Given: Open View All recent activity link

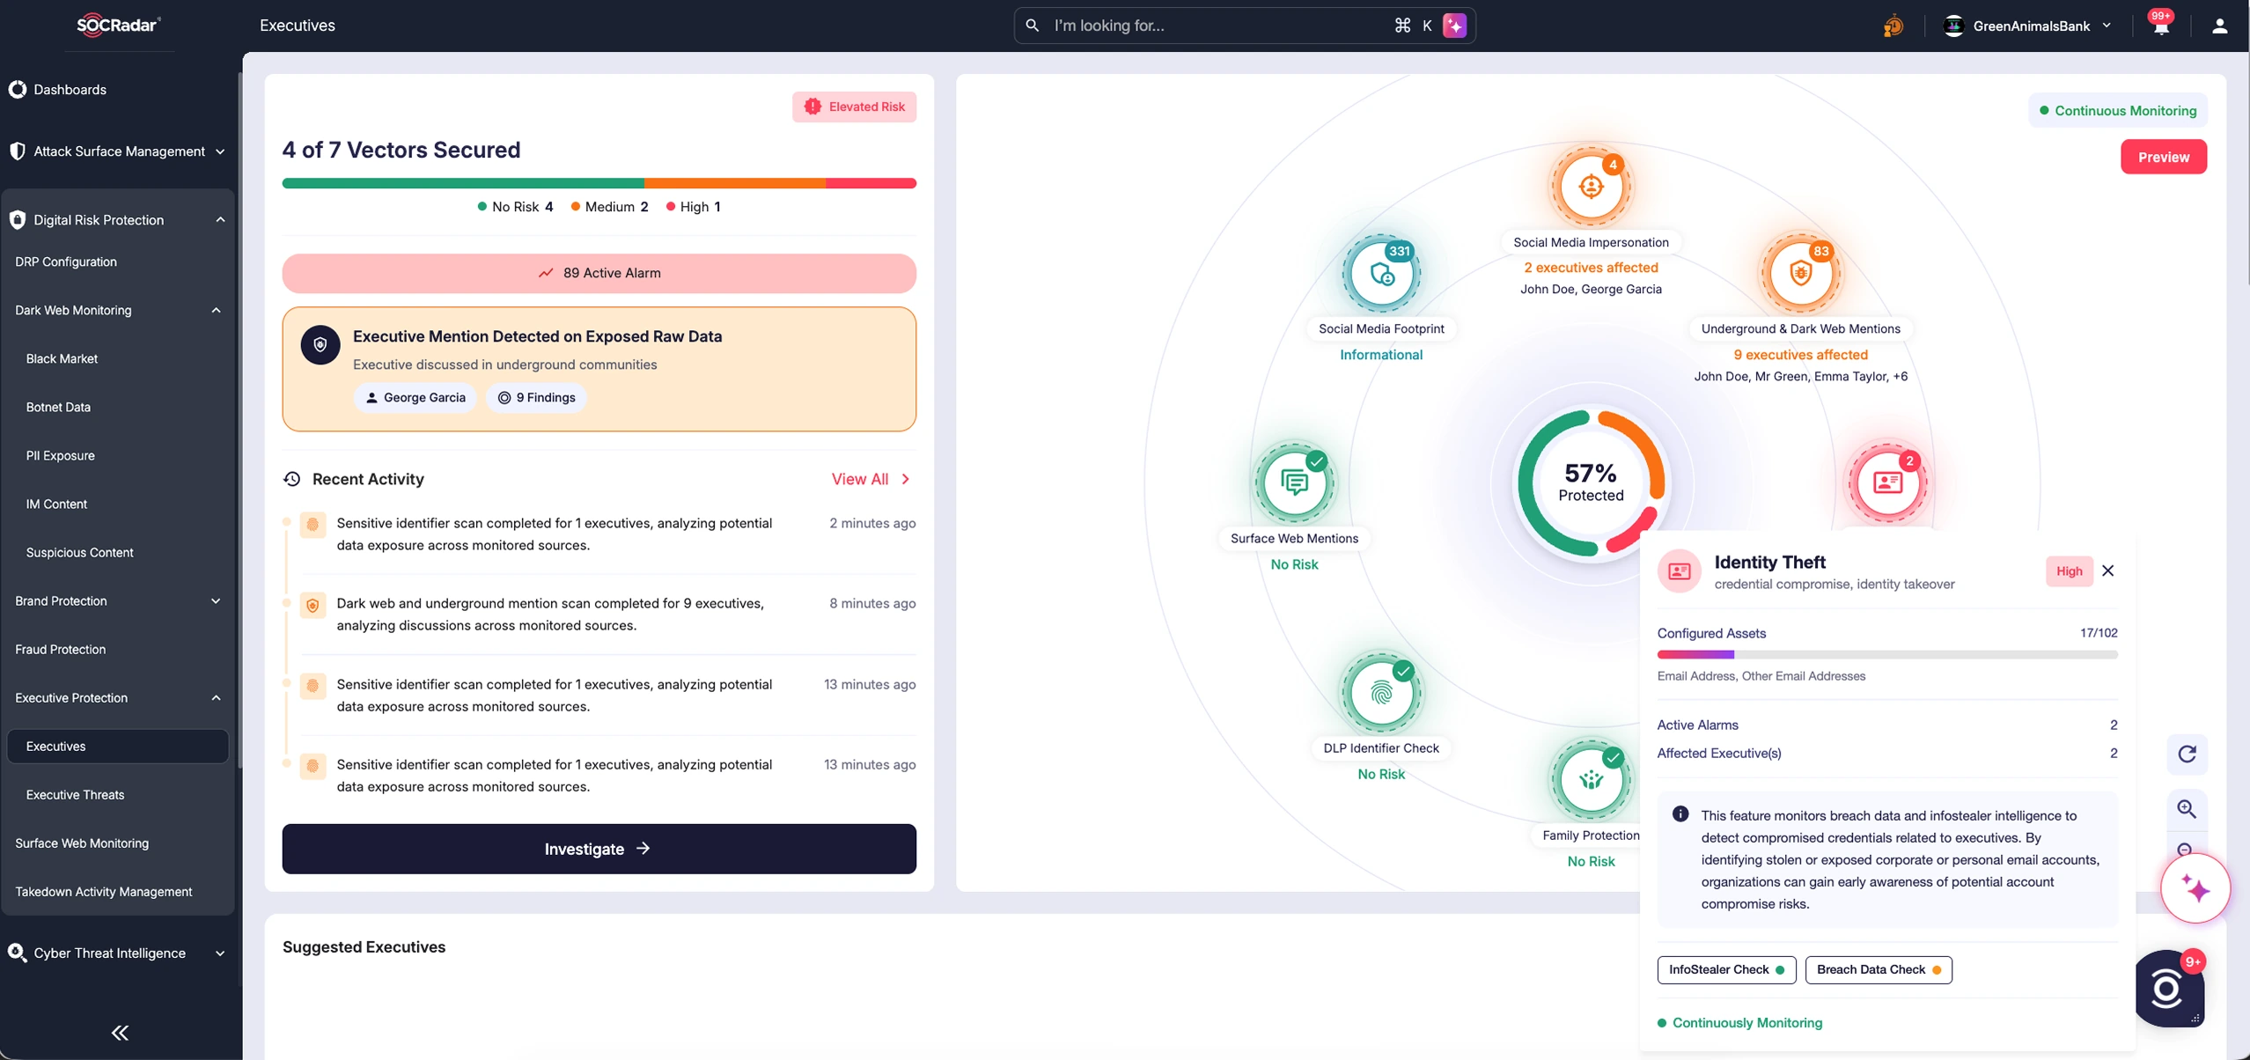Looking at the screenshot, I should [871, 479].
